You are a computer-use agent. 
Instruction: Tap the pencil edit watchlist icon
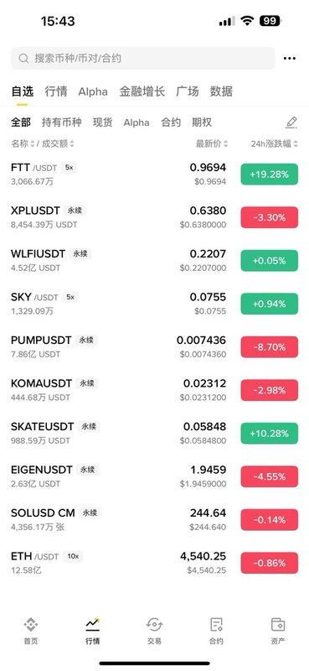(291, 122)
